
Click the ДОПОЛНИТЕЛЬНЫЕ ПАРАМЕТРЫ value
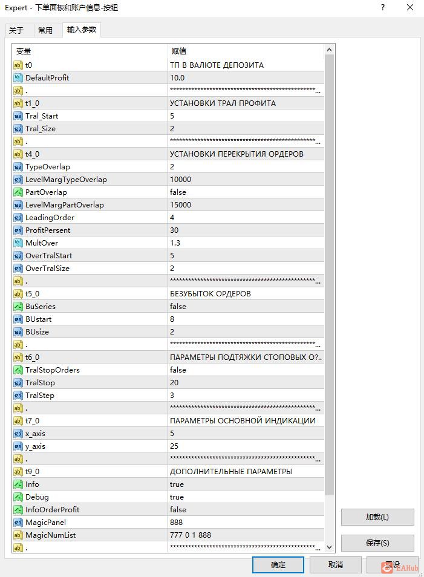tap(231, 471)
